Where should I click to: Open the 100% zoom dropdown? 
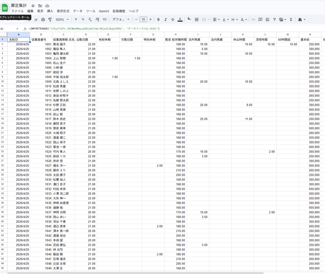[x=62, y=19]
